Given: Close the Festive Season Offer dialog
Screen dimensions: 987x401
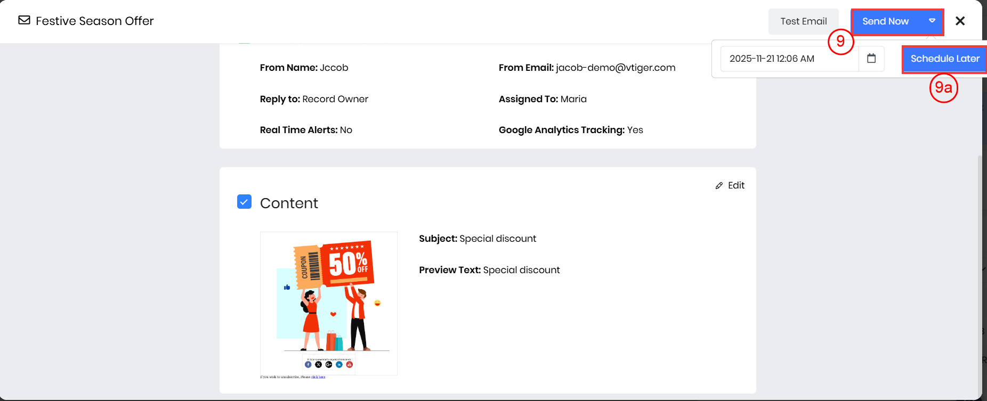Looking at the screenshot, I should pyautogui.click(x=960, y=21).
